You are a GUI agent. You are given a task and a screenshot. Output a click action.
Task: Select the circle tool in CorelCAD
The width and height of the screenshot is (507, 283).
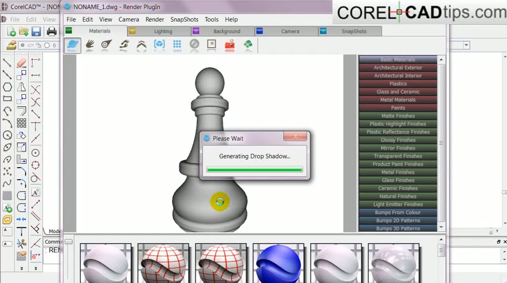click(x=7, y=135)
